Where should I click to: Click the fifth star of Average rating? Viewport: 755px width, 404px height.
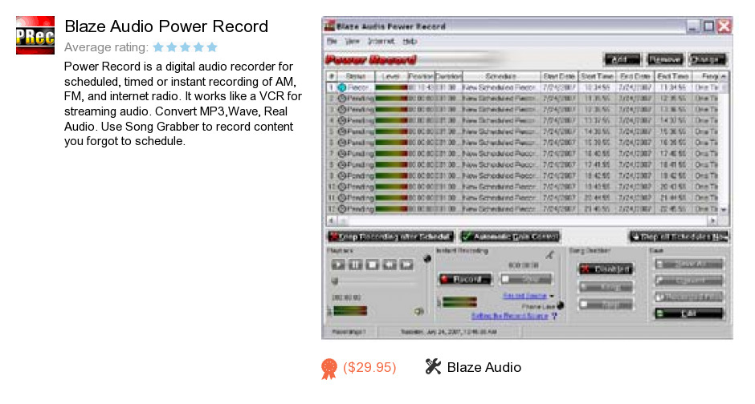(212, 47)
